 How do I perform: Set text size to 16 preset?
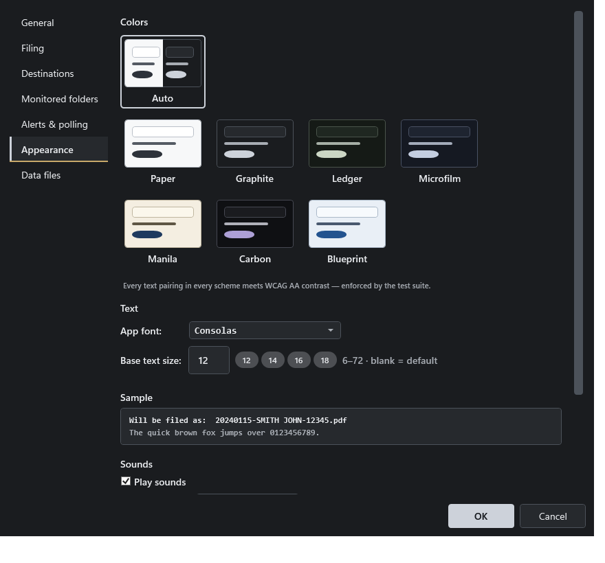(x=298, y=360)
